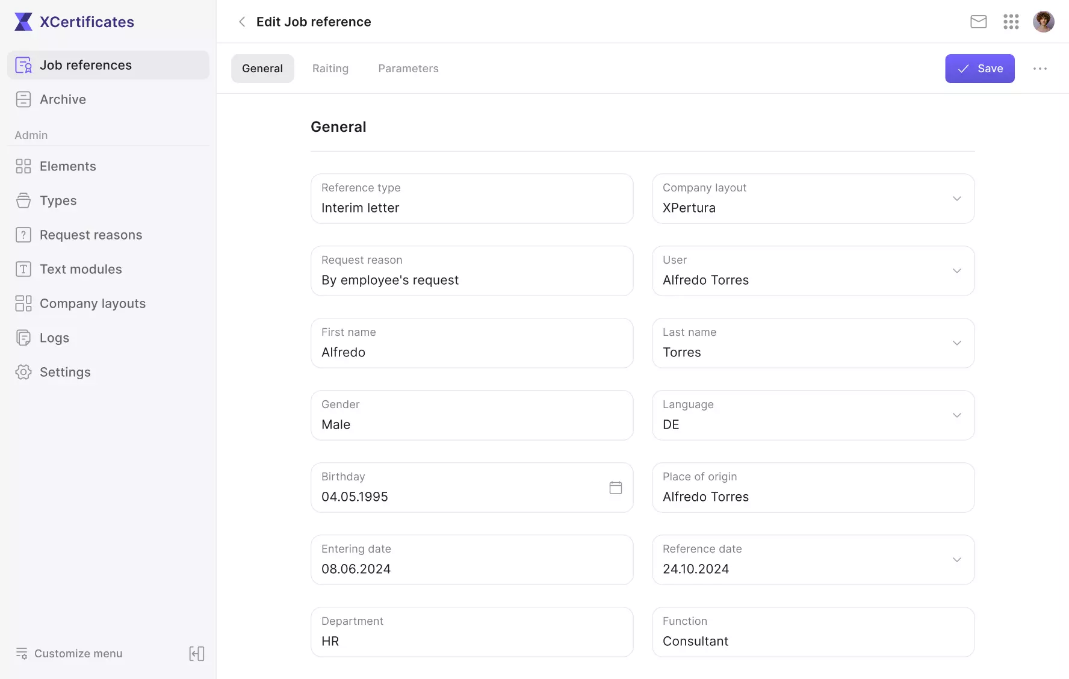The width and height of the screenshot is (1069, 679).
Task: Expand the User dropdown chevron
Action: pos(957,271)
